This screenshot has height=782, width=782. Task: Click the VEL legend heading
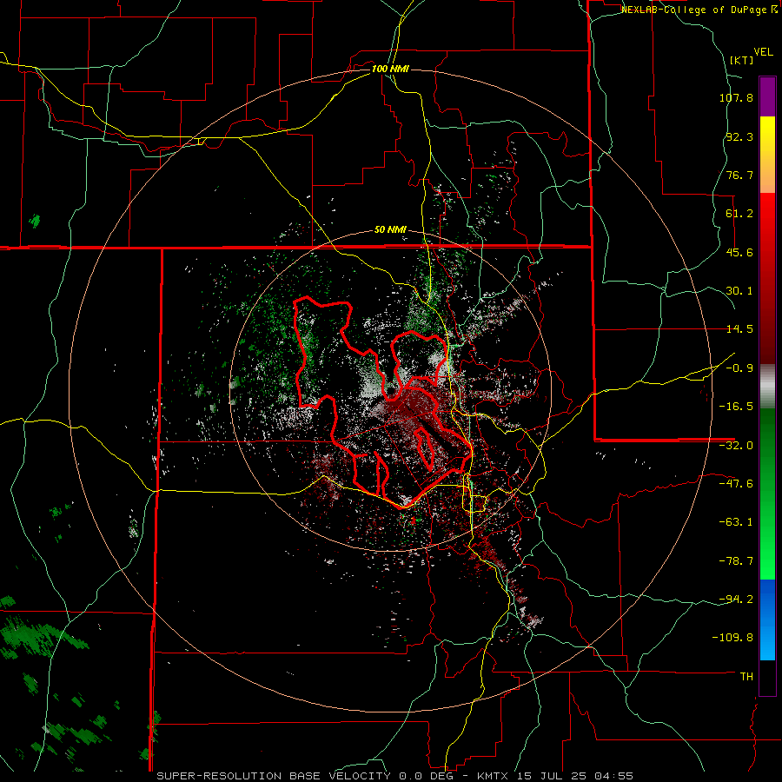[x=763, y=52]
